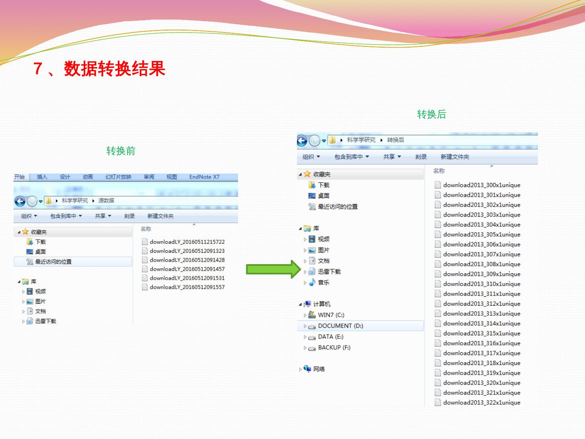Click the 科学学研究 breadcrumb in the 源数据 window

[x=75, y=200]
